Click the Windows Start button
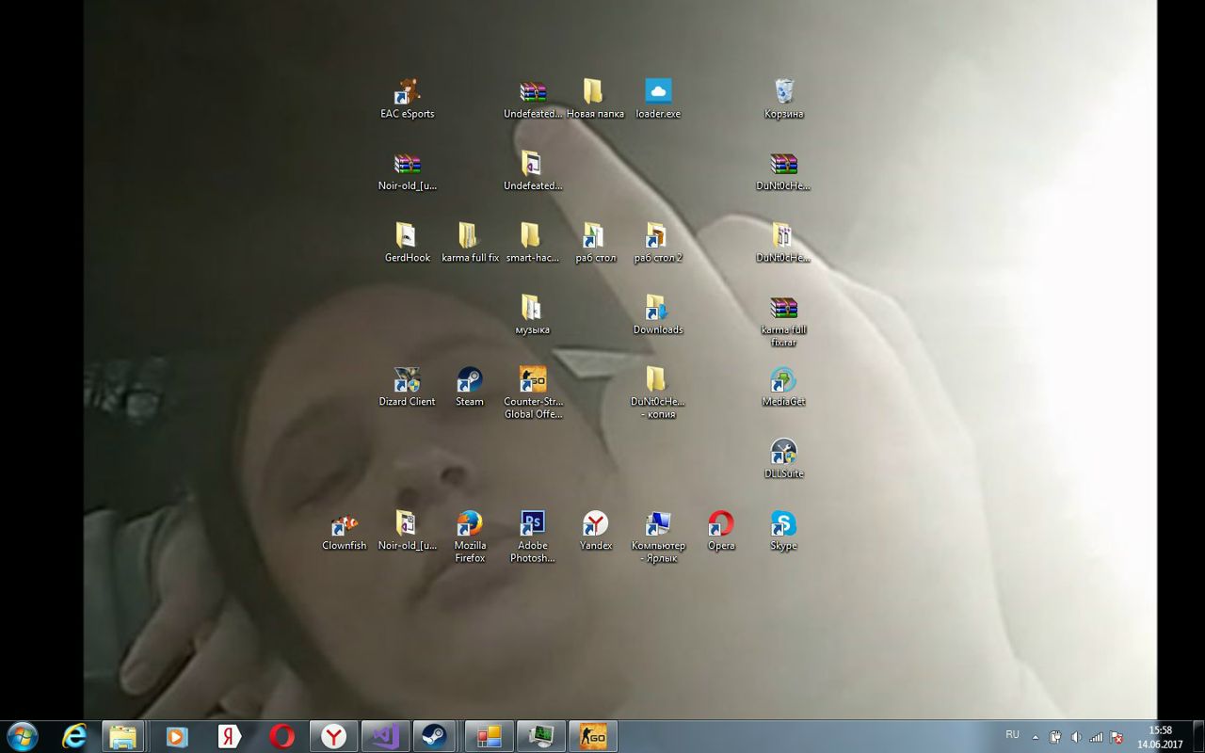Image resolution: width=1205 pixels, height=753 pixels. pos(21,736)
